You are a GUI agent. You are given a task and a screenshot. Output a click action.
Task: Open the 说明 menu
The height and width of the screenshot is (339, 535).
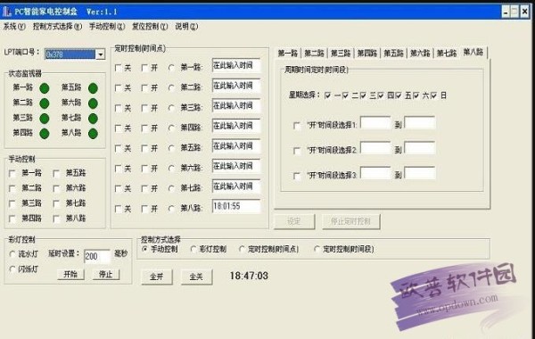[186, 26]
